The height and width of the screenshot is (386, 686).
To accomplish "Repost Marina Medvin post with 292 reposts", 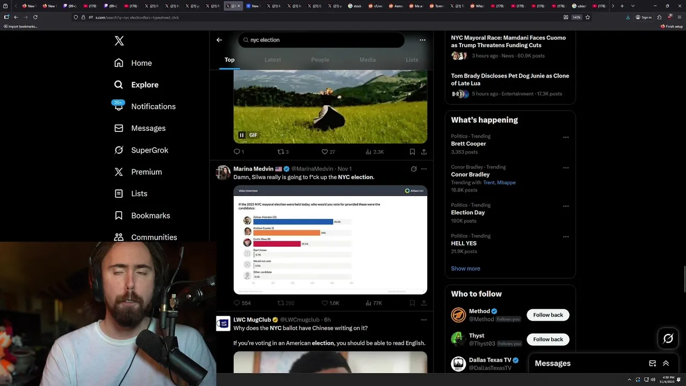I will point(286,303).
